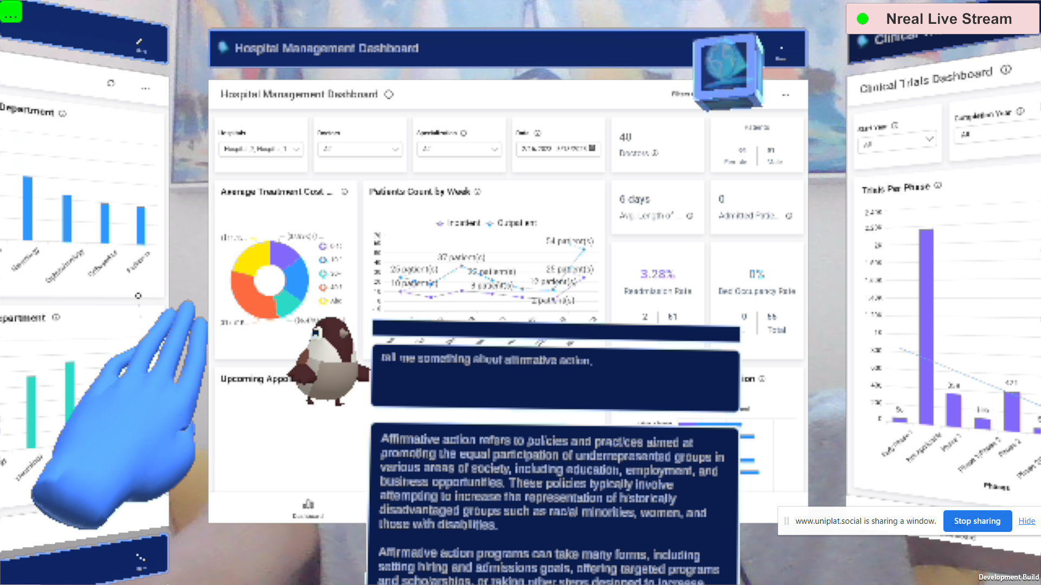Viewport: 1041px width, 585px height.
Task: Open the dashboard three-dots options menu
Action: tap(786, 95)
